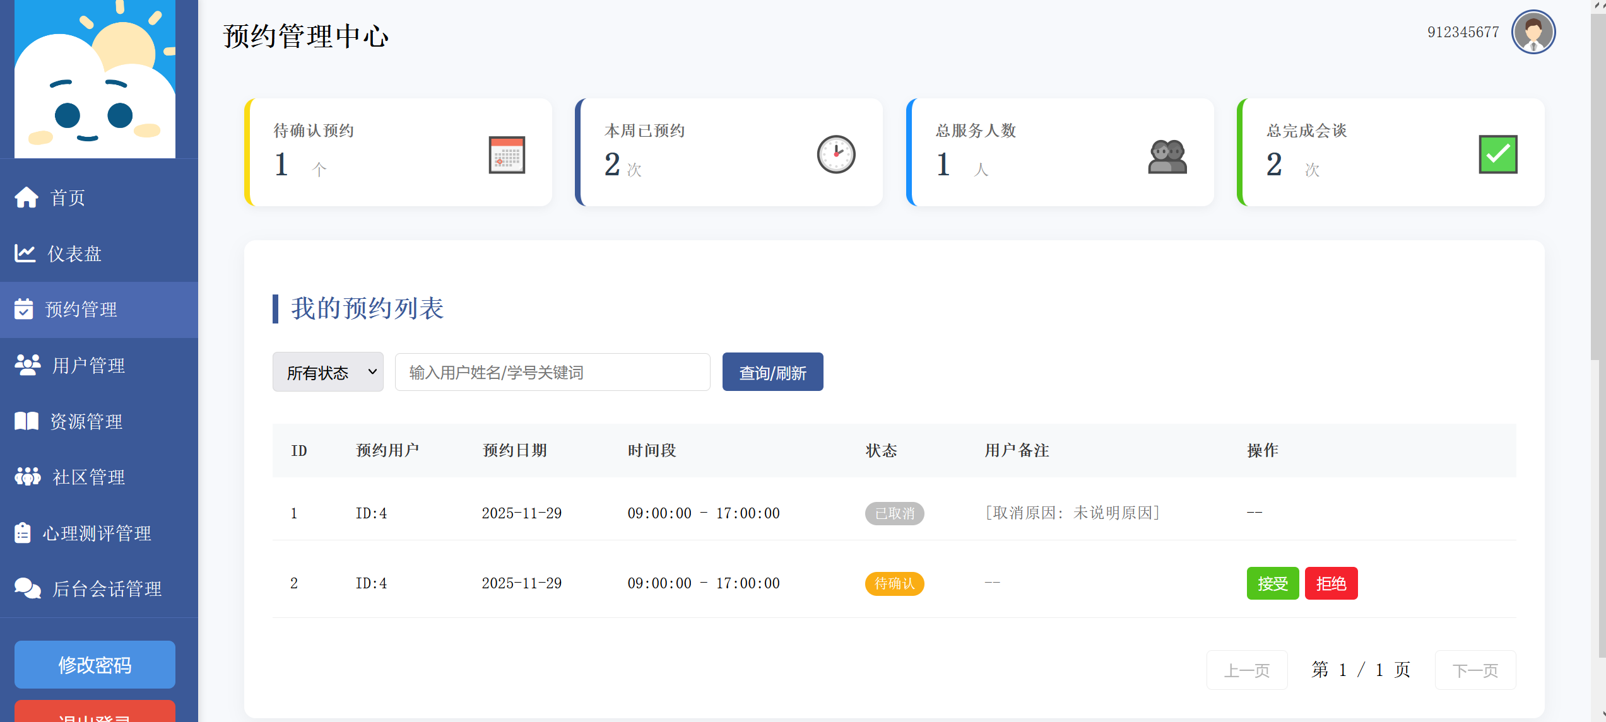Click the 用户备注 column header
This screenshot has width=1606, height=722.
pos(1017,450)
